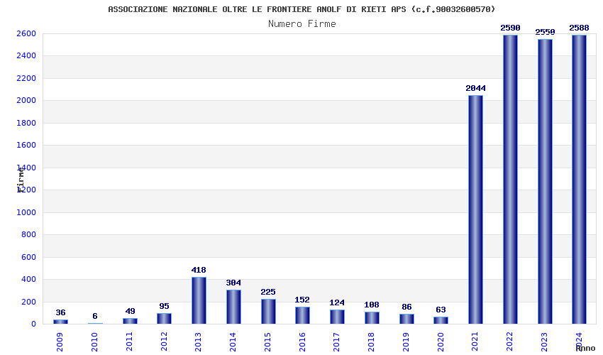This screenshot has width=603, height=355.
Task: Click the y-axis tick label 2000
Action: point(26,101)
